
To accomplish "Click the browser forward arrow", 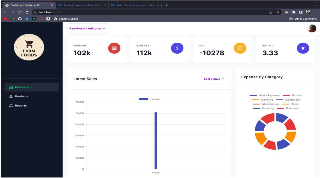I will [13, 12].
